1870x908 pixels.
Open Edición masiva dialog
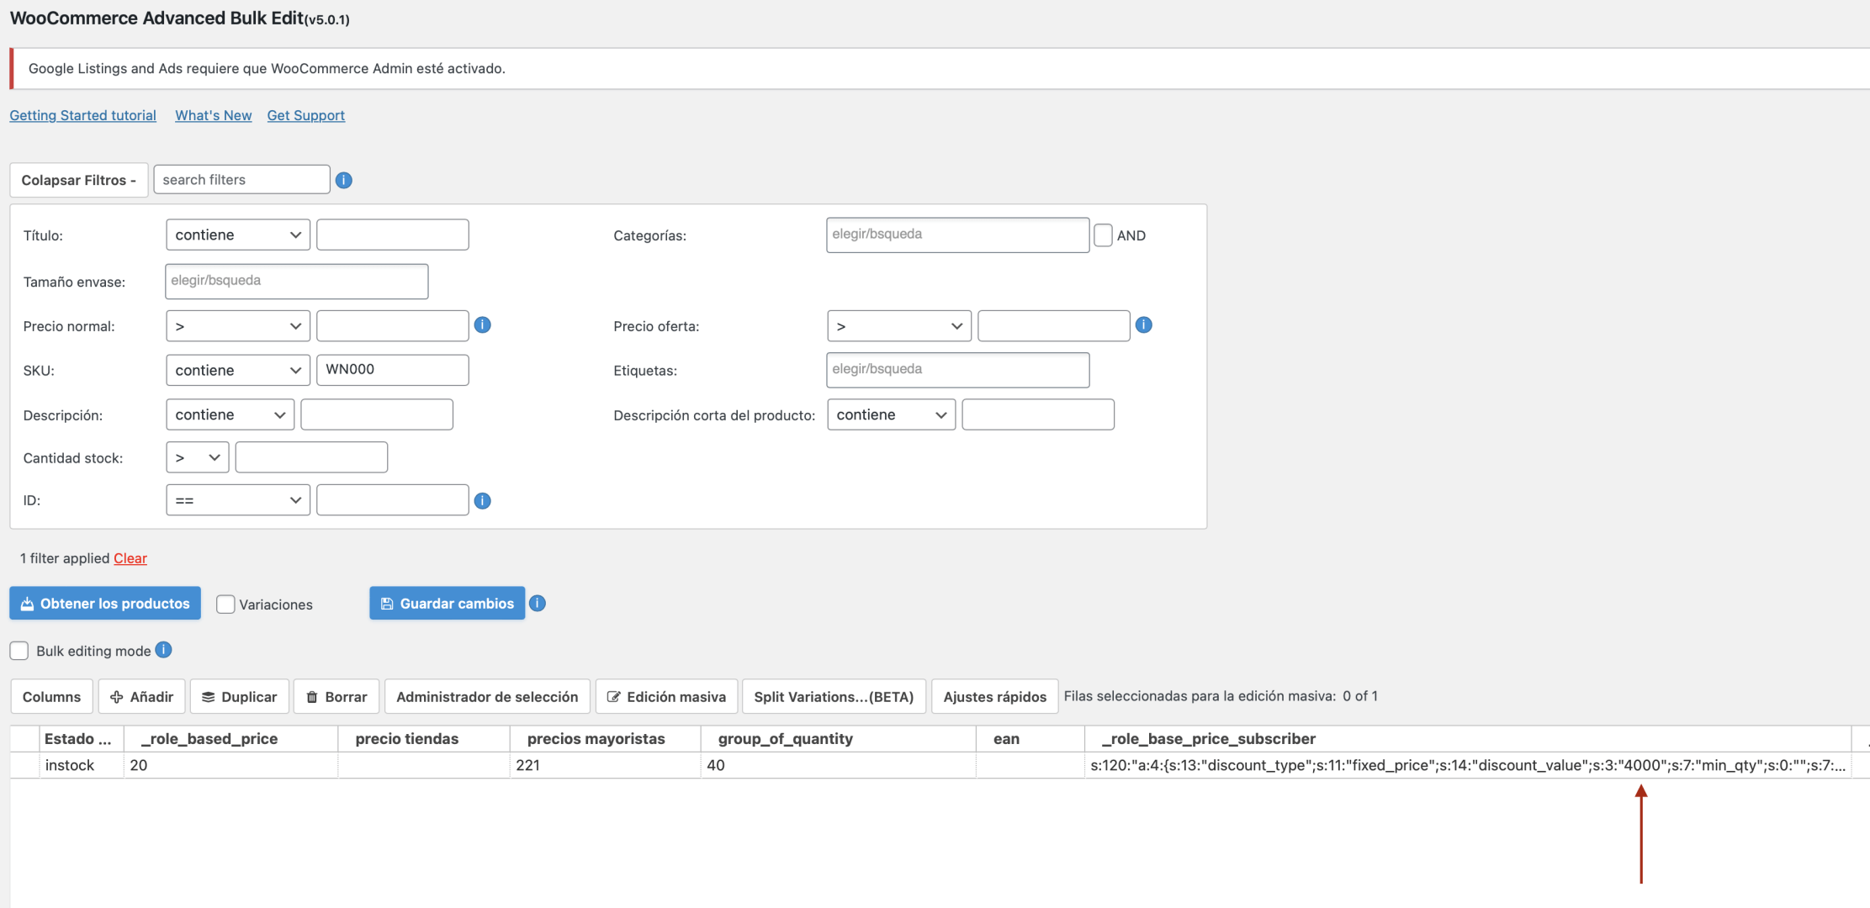pyautogui.click(x=666, y=696)
